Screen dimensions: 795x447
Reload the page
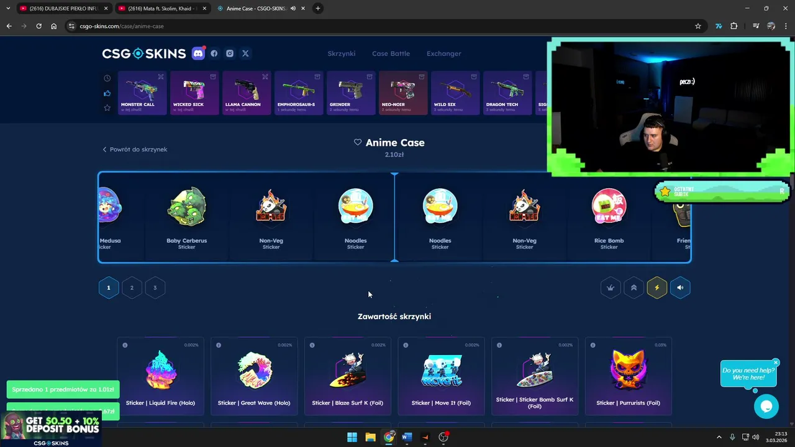(x=39, y=26)
